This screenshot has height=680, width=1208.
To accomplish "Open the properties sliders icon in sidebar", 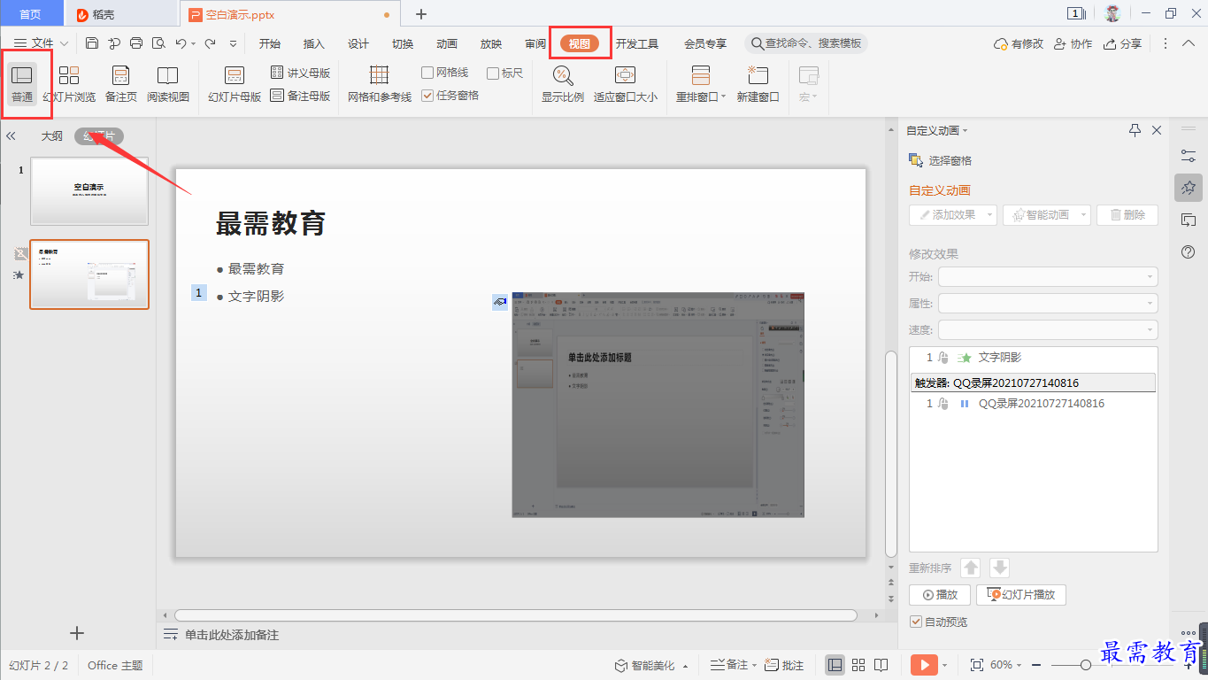I will [1189, 155].
